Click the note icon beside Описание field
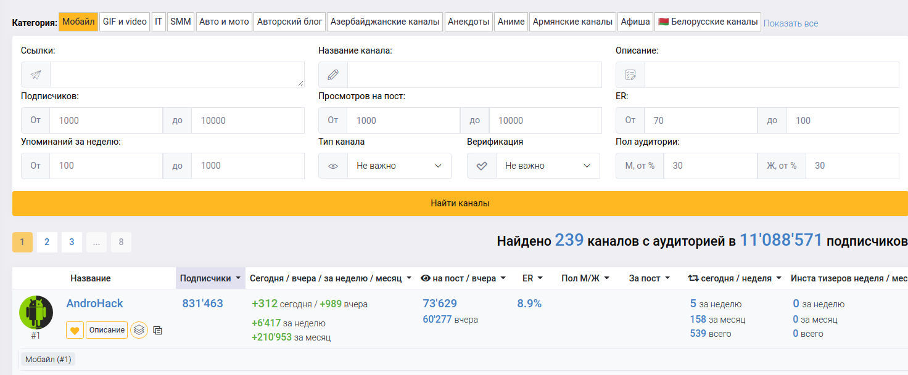 pyautogui.click(x=630, y=75)
